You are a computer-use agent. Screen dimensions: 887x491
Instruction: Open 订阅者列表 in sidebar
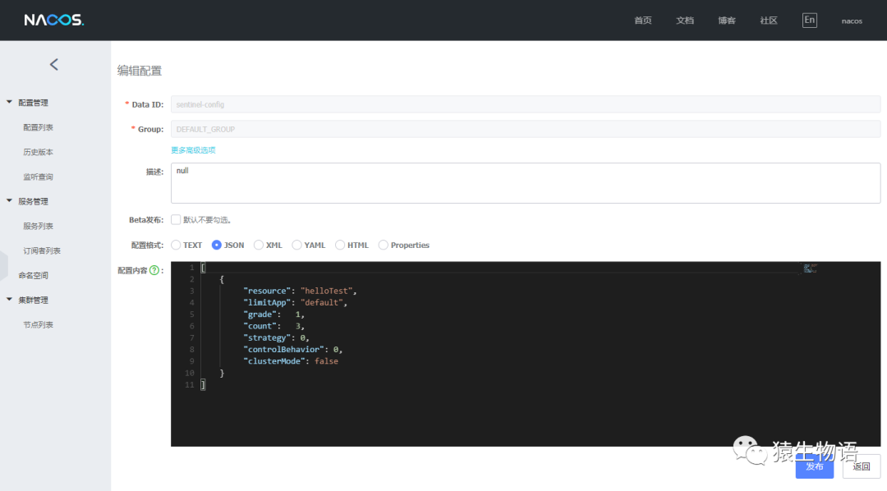[x=42, y=250]
